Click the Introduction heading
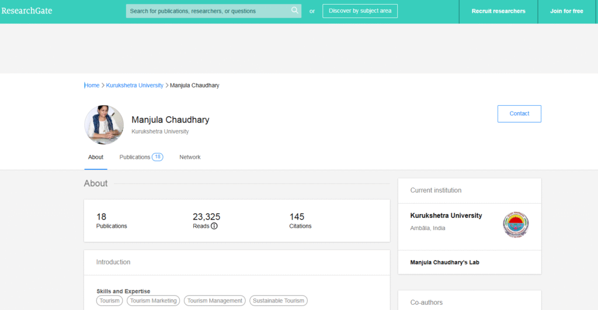 point(113,262)
